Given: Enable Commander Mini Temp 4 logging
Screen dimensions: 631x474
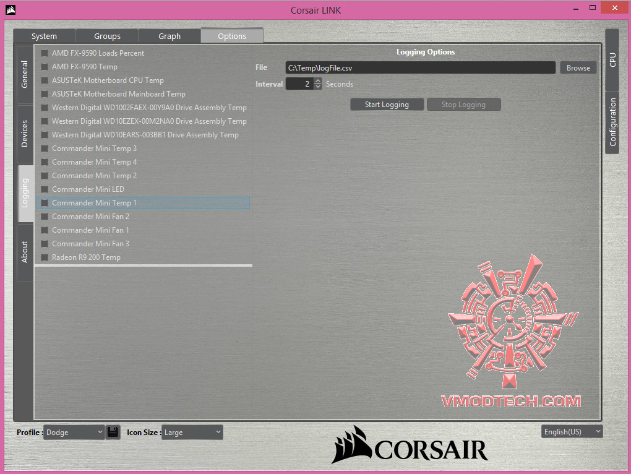Looking at the screenshot, I should pyautogui.click(x=45, y=162).
